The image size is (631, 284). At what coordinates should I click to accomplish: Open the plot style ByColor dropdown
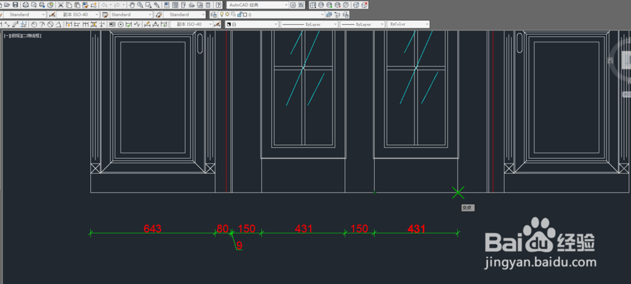(x=408, y=24)
